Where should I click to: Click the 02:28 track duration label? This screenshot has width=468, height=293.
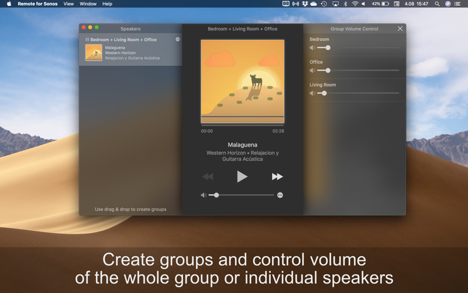pyautogui.click(x=278, y=131)
